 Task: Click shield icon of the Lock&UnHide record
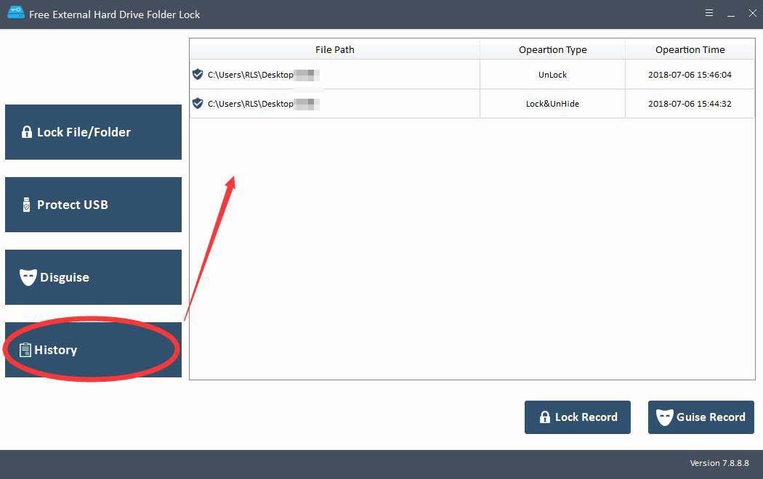[x=198, y=103]
